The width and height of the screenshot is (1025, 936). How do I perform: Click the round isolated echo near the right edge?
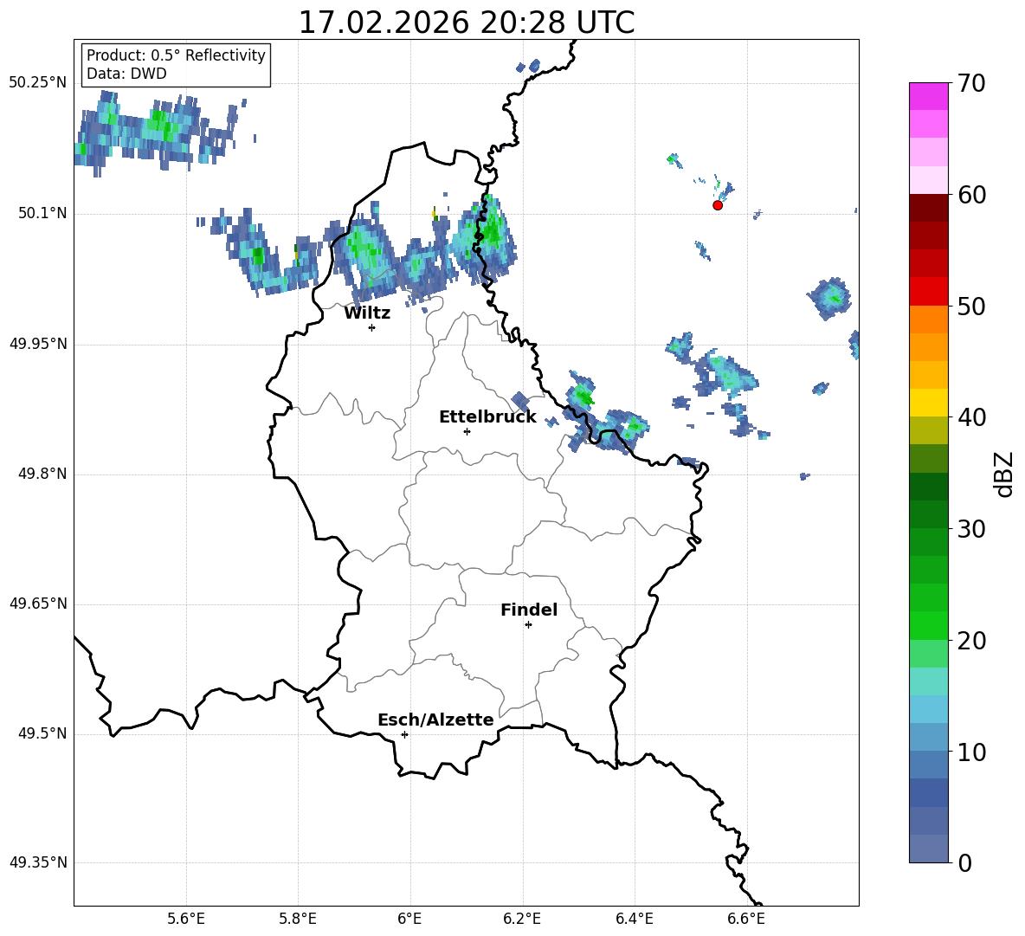pos(829,298)
